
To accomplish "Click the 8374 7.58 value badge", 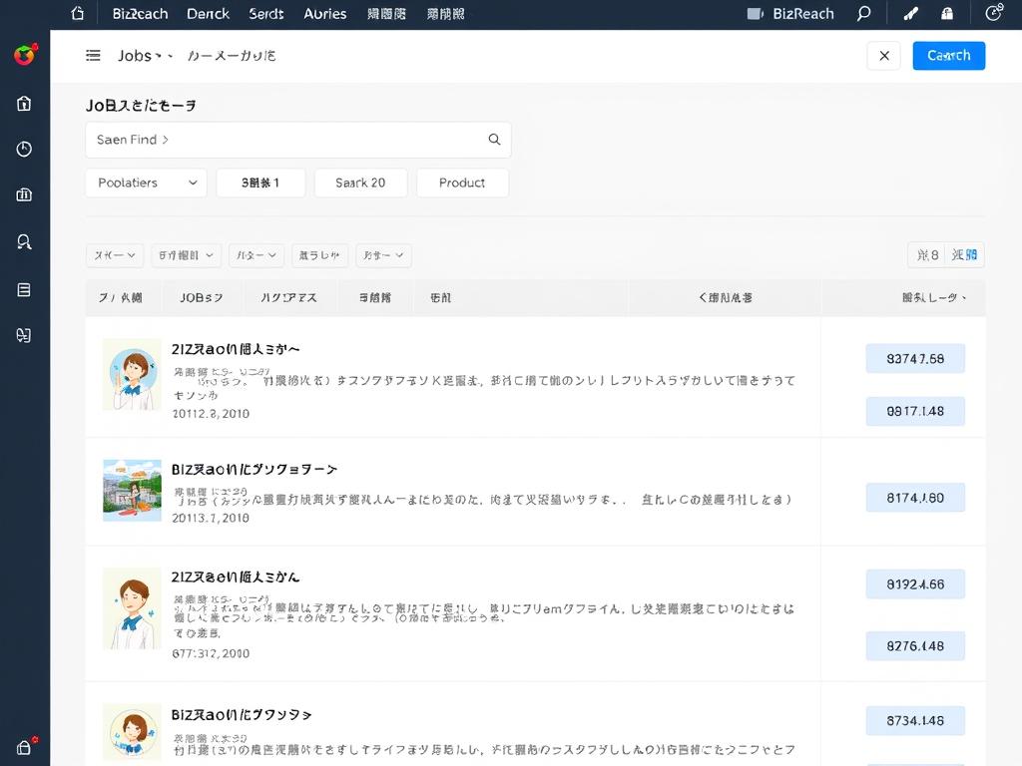I will click(x=915, y=358).
